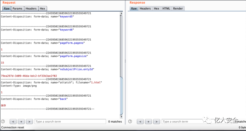Focus the Request search term field
This screenshot has width=246, height=131.
pos(70,121)
